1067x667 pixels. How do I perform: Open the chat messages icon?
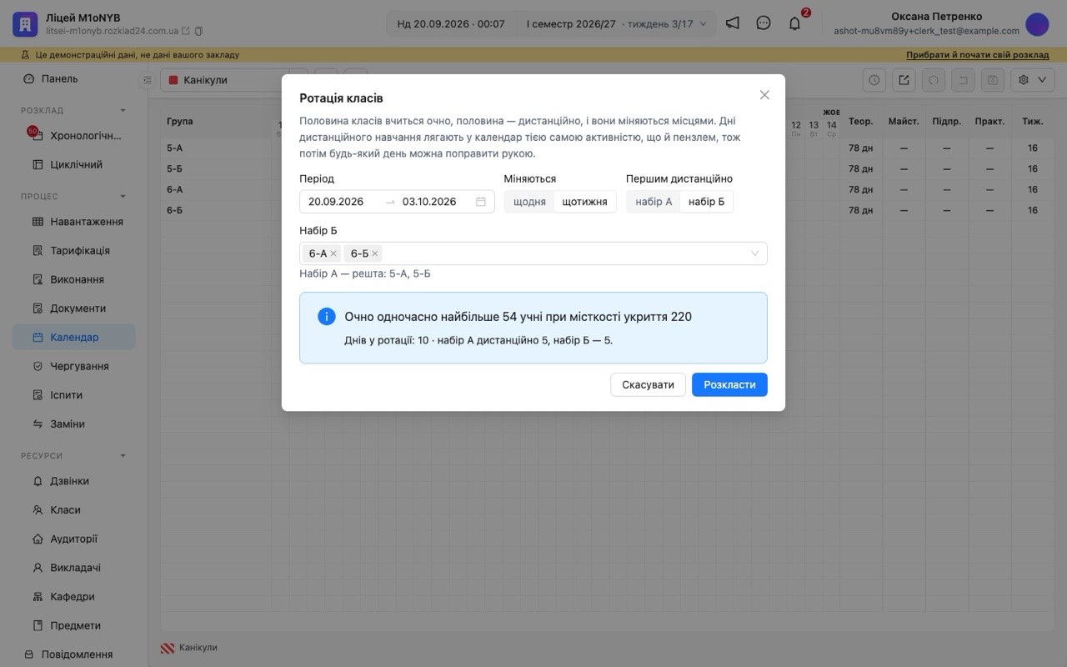pyautogui.click(x=764, y=23)
